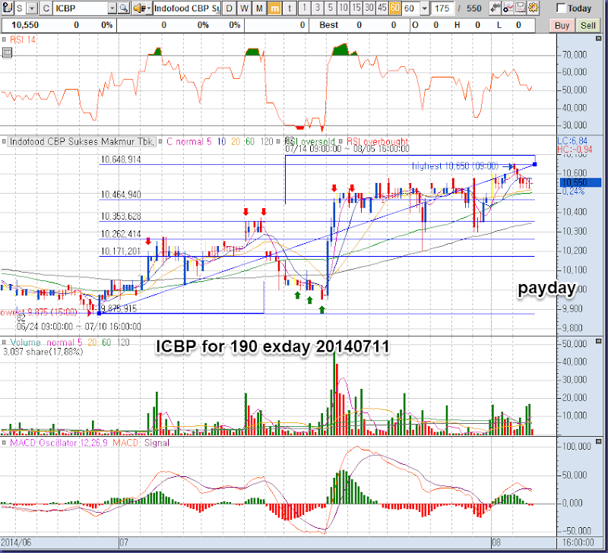This screenshot has height=553, width=608.
Task: Select the 5-minute interval button
Action: [x=331, y=8]
